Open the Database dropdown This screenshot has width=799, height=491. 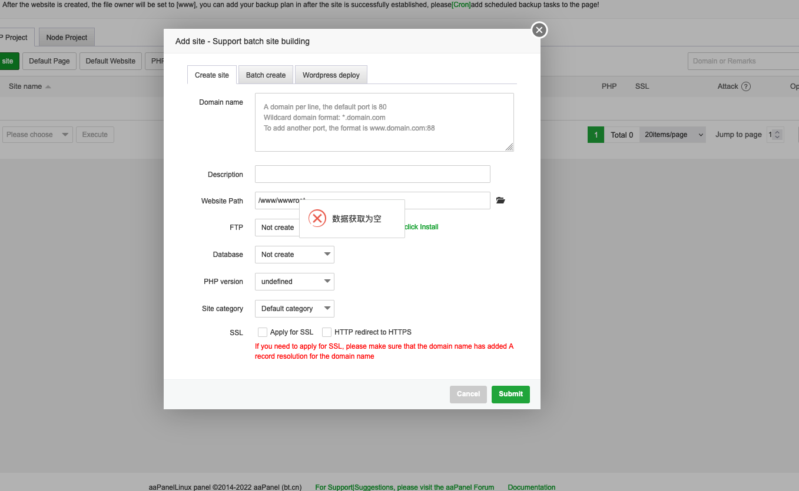click(294, 255)
